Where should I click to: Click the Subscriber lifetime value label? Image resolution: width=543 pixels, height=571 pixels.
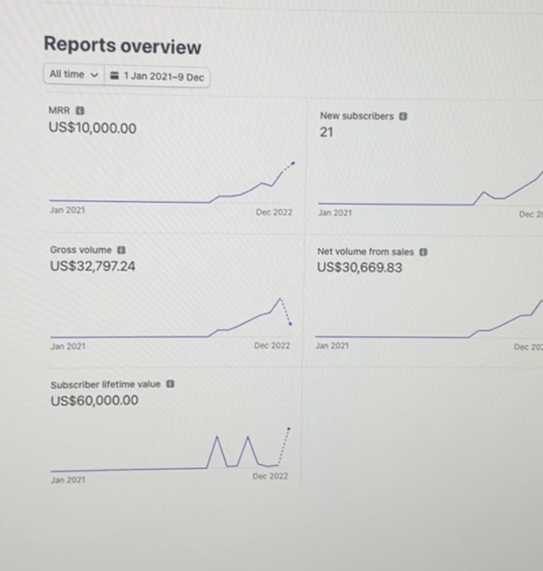coord(105,384)
